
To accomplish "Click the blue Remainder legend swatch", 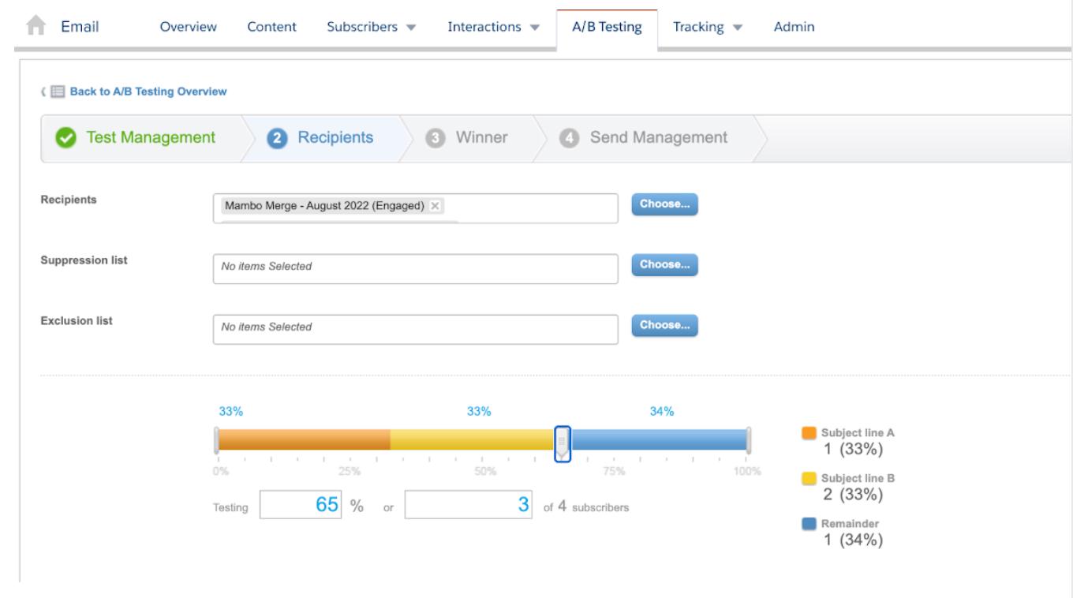I will click(x=809, y=523).
